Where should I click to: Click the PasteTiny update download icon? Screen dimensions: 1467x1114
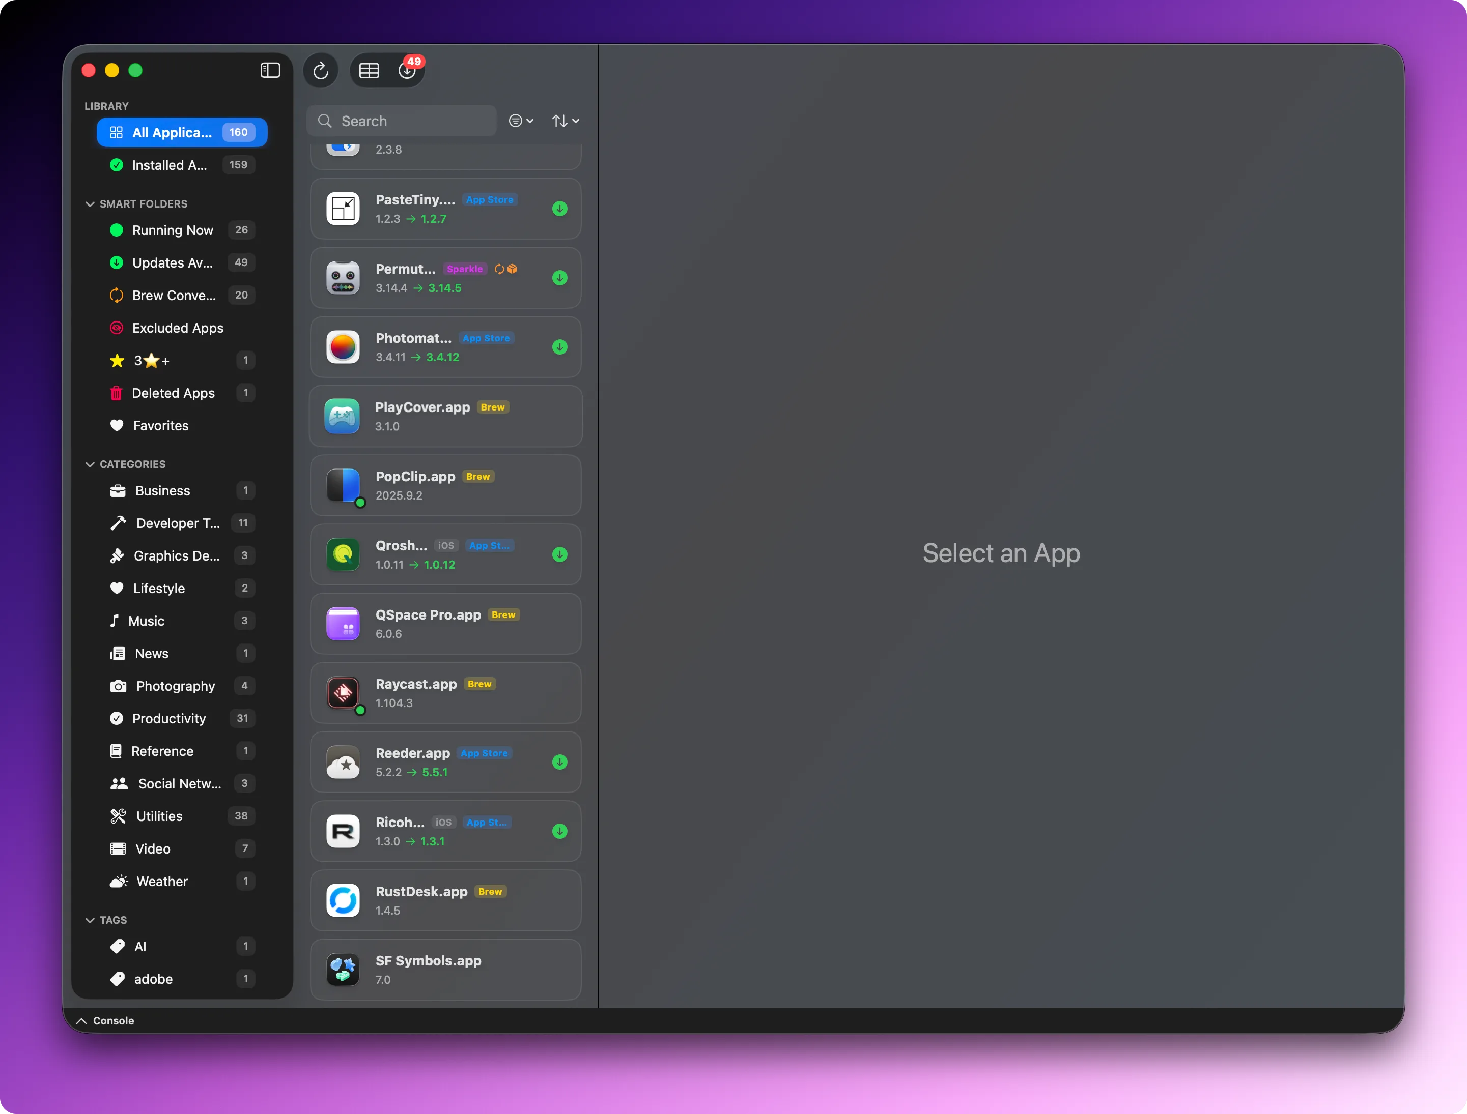(x=560, y=208)
